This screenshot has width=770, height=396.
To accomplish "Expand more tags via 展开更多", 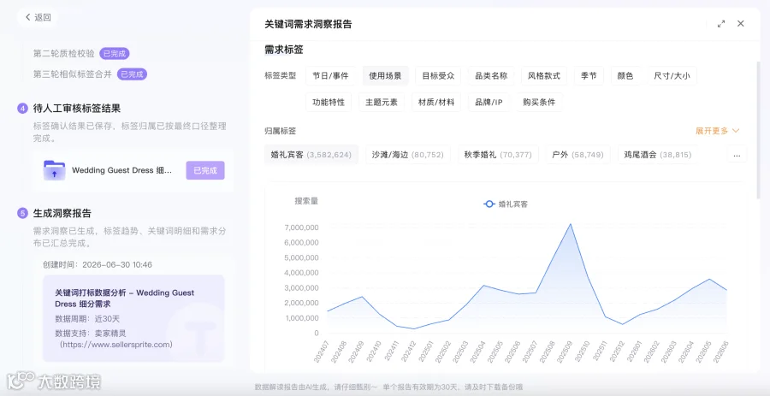I will (717, 131).
